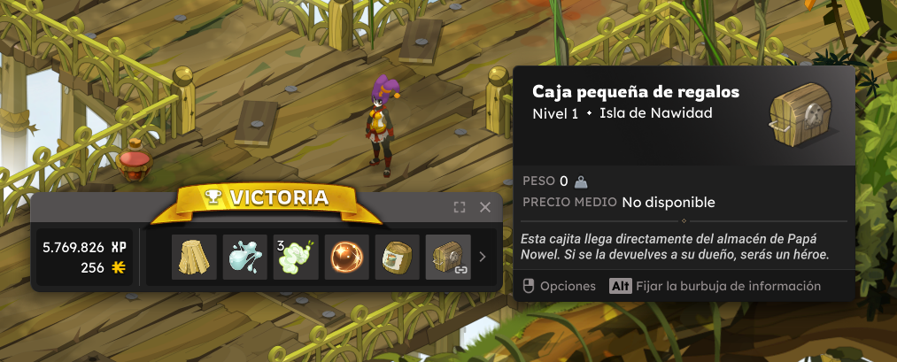This screenshot has height=362, width=897.
Task: Select the wood stump loot item
Action: coord(194,257)
